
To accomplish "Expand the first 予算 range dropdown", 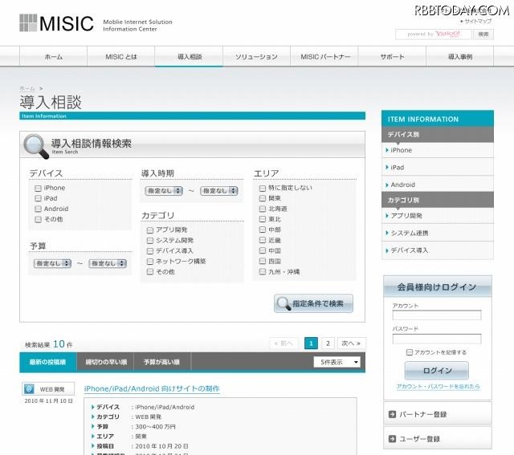I will [51, 263].
